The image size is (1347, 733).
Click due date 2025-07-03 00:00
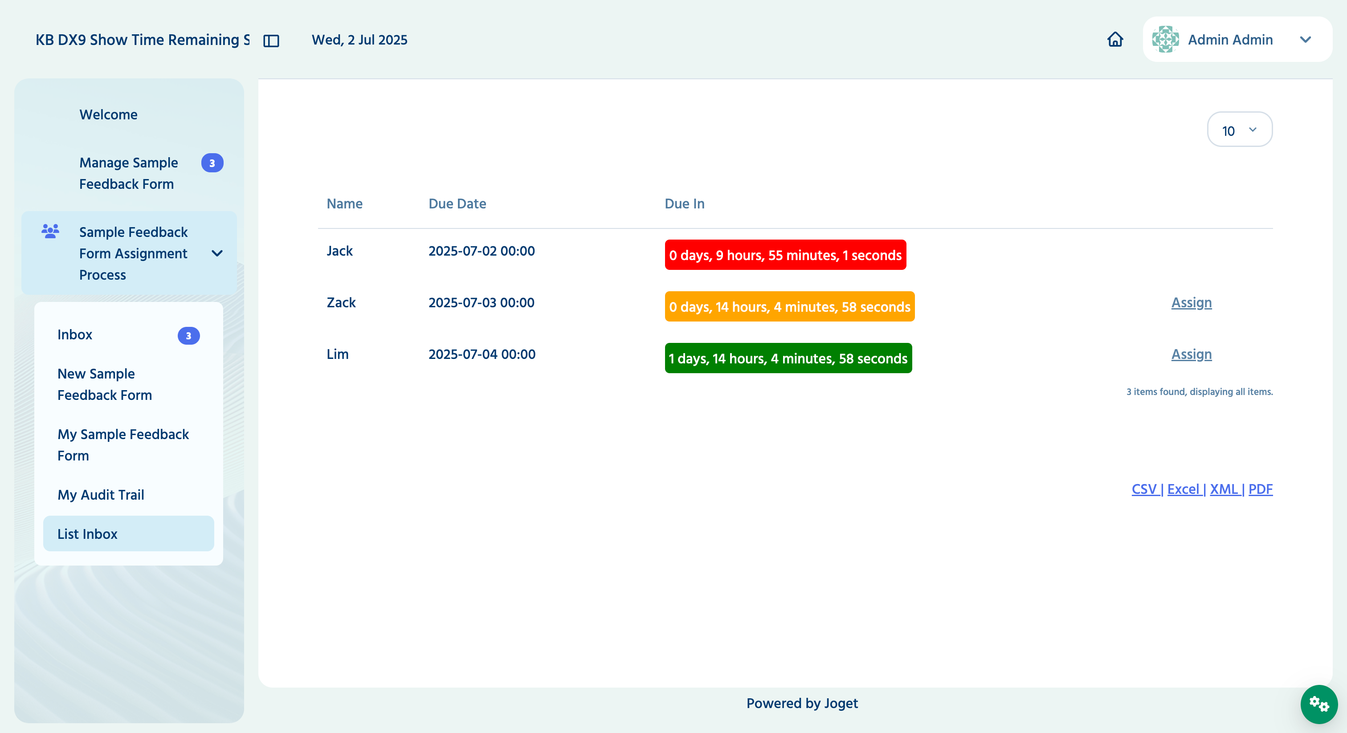coord(481,303)
